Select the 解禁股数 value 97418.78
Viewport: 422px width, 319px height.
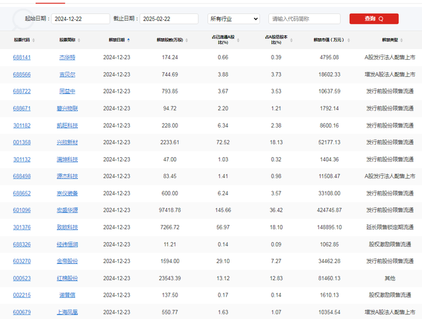[x=170, y=210]
